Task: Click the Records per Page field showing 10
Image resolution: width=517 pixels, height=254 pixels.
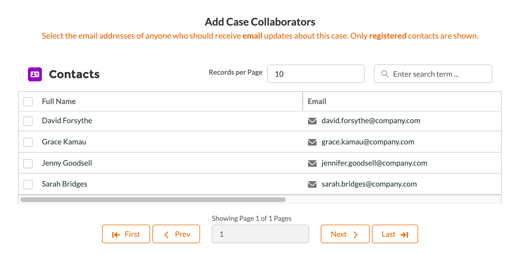Action: 316,74
